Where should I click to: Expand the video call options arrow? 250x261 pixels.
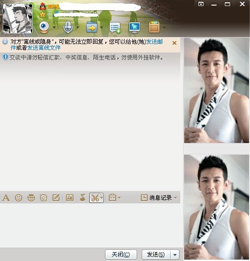tap(54, 27)
